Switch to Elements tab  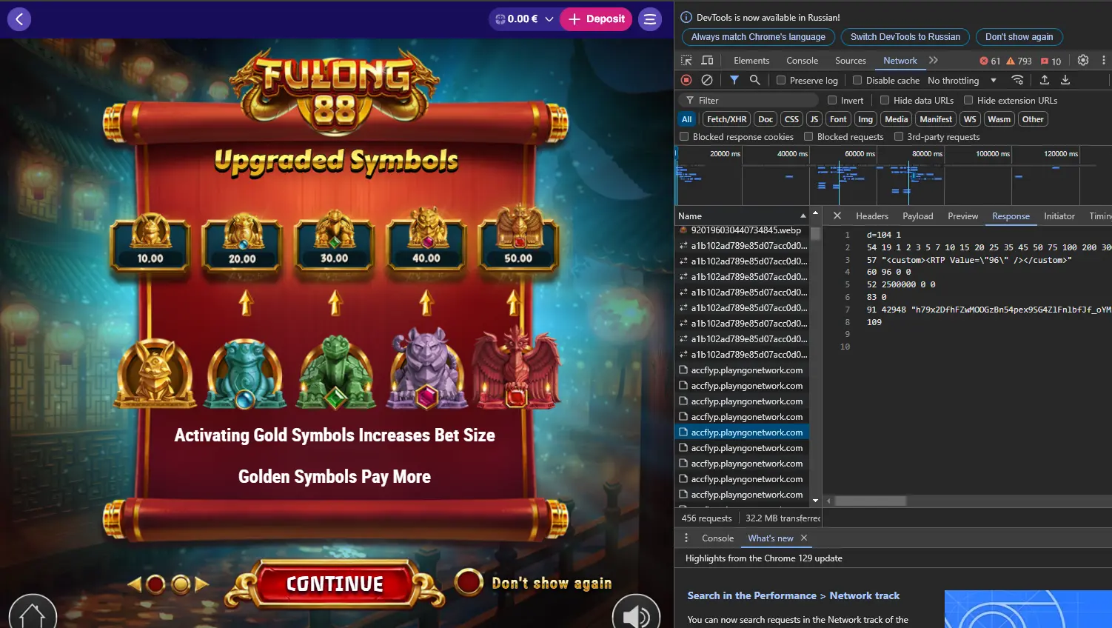tap(751, 61)
